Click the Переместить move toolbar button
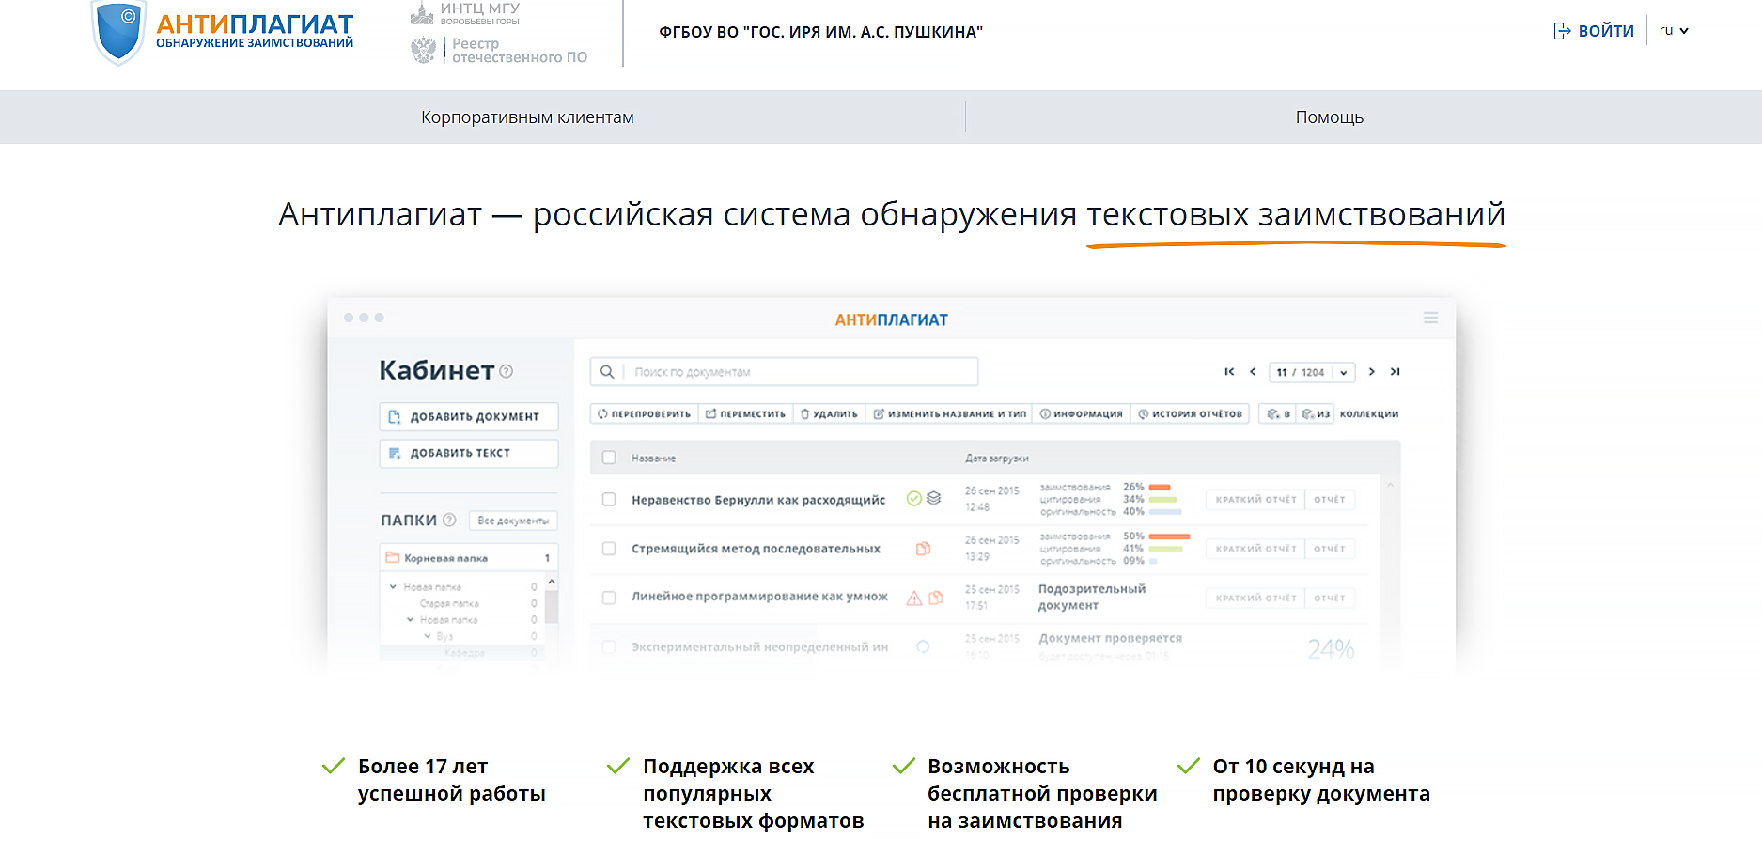1762x855 pixels. [x=745, y=414]
